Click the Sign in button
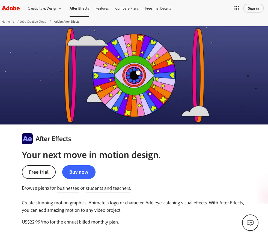This screenshot has width=268, height=232. click(x=253, y=8)
